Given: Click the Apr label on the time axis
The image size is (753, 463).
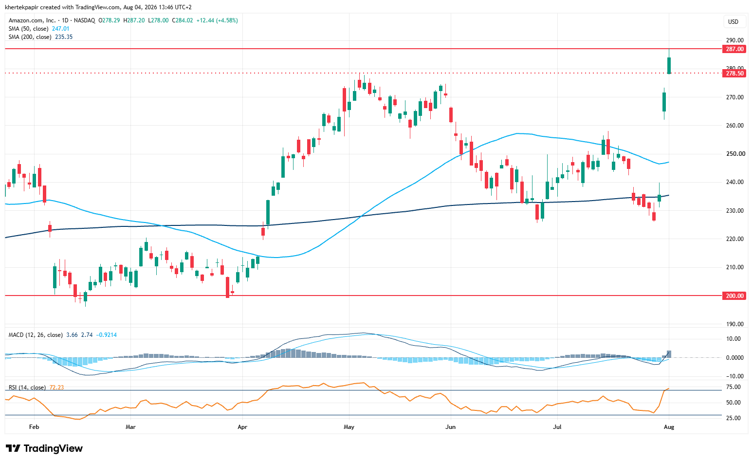Looking at the screenshot, I should click(242, 427).
